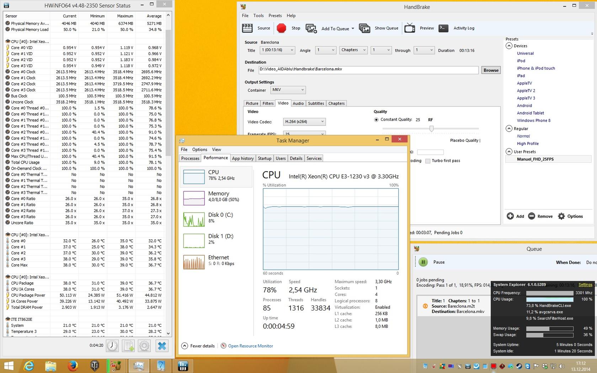The height and width of the screenshot is (373, 597).
Task: Click the clock icon in the HWiNFO64 bottom bar
Action: (x=112, y=346)
